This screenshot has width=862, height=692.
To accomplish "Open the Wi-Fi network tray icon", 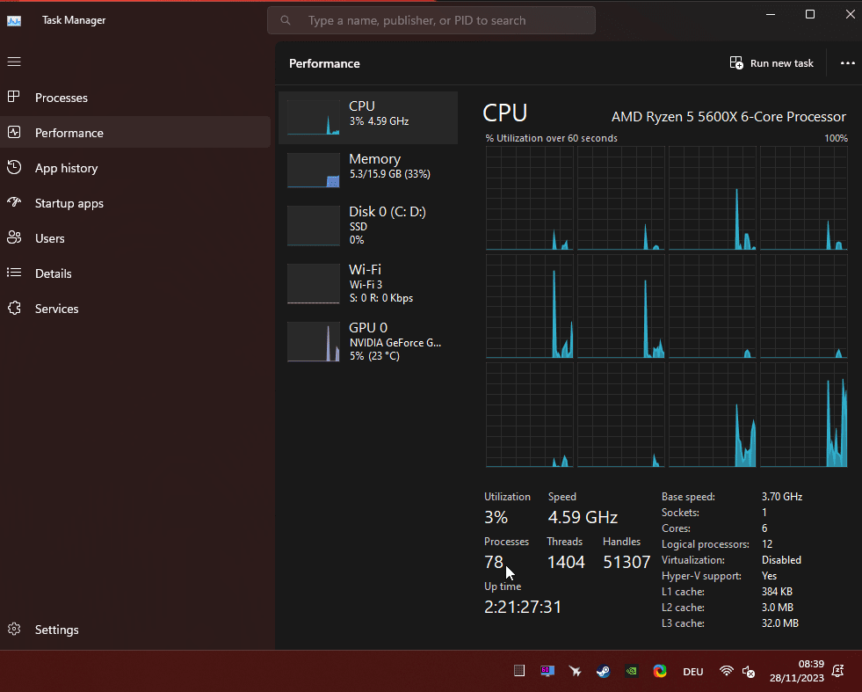I will [x=726, y=671].
